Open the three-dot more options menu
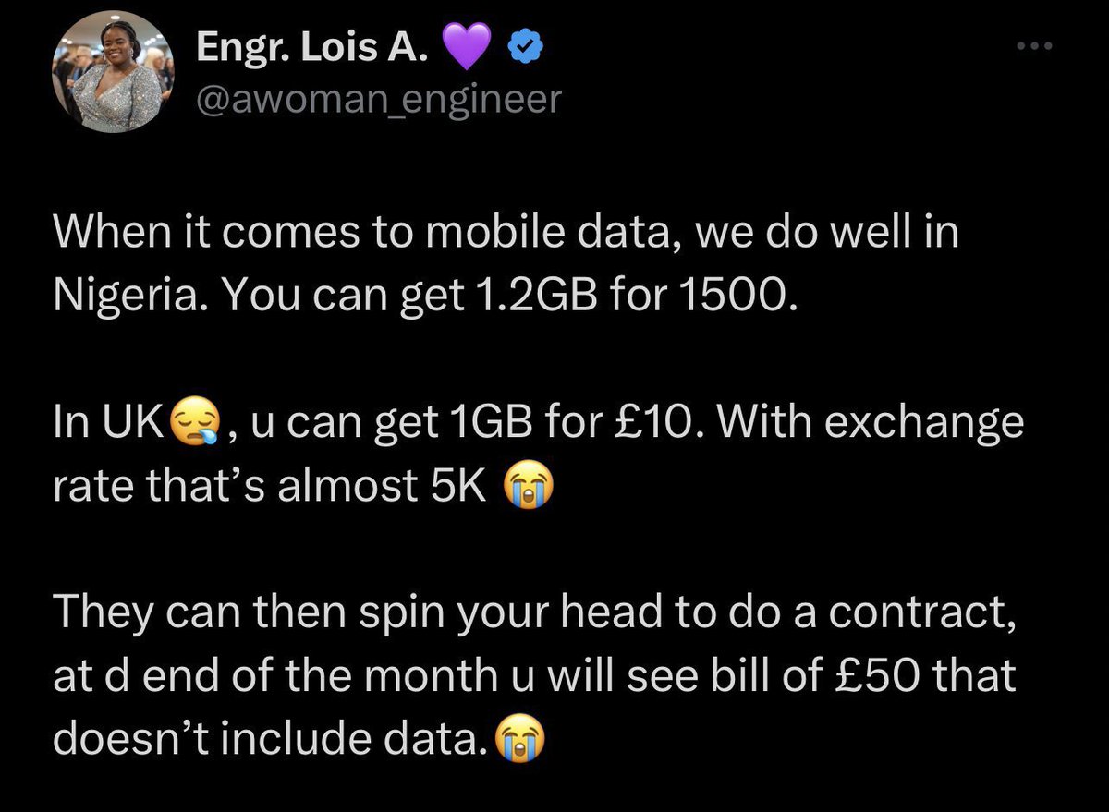This screenshot has height=812, width=1109. (x=1034, y=46)
